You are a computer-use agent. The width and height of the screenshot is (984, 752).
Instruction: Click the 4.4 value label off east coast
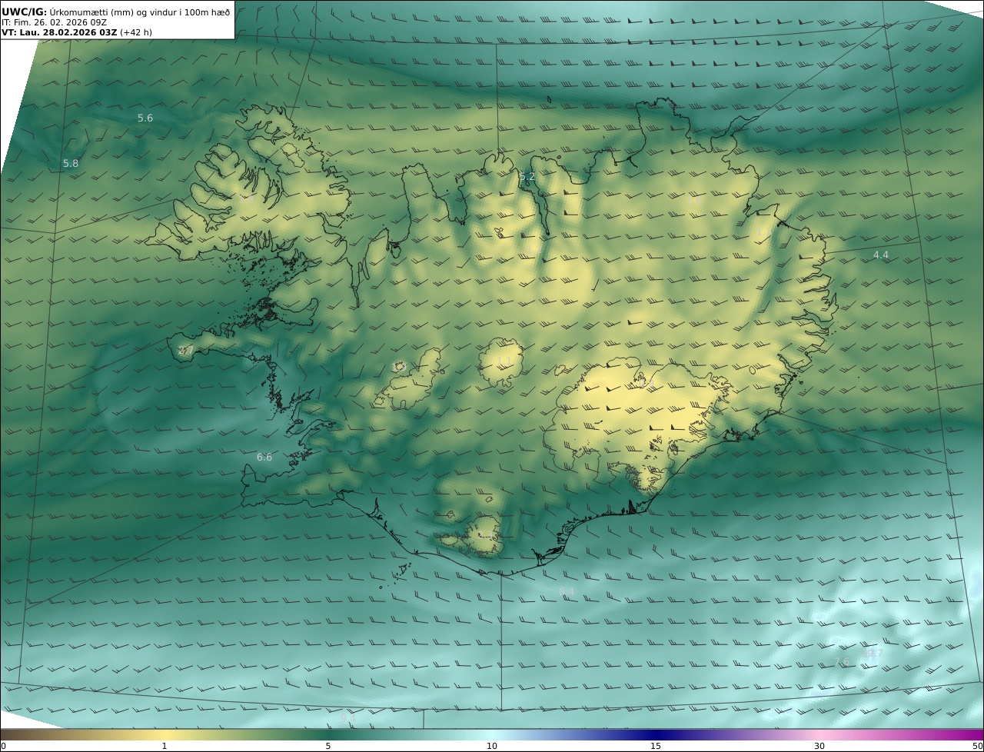click(880, 255)
